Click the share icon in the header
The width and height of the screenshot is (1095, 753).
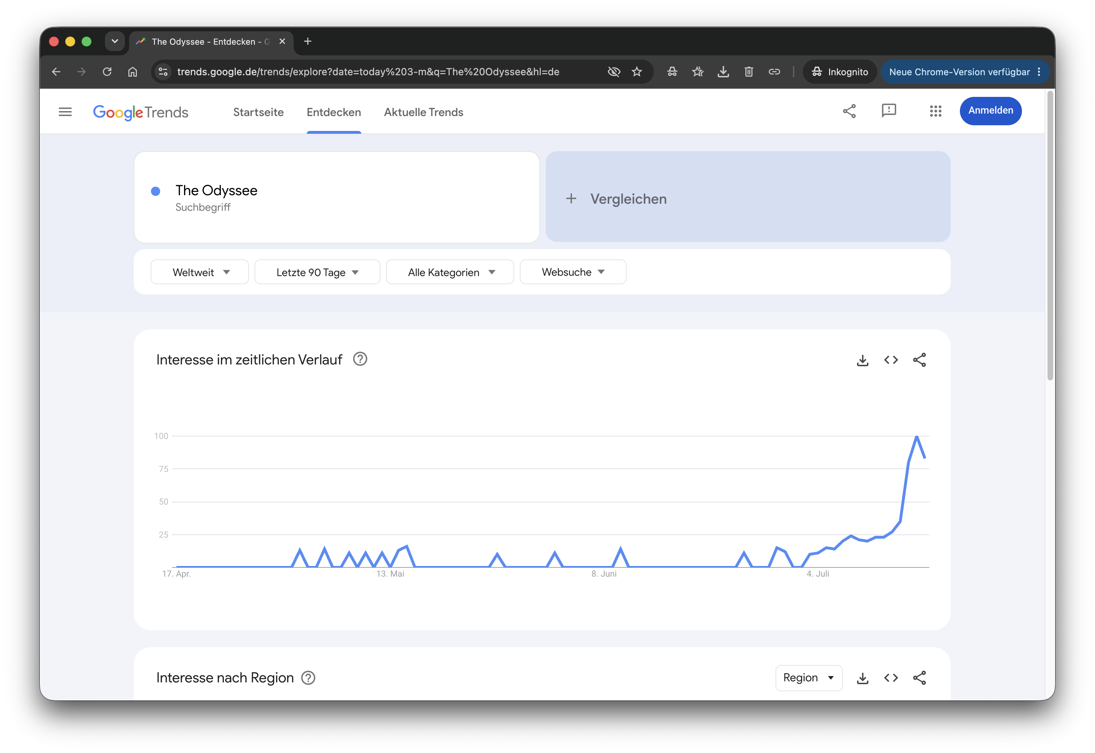point(849,111)
